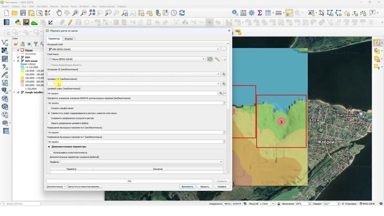This screenshot has width=384, height=216.
Task: Select the Pan Map hand tool
Action: tap(59, 13)
